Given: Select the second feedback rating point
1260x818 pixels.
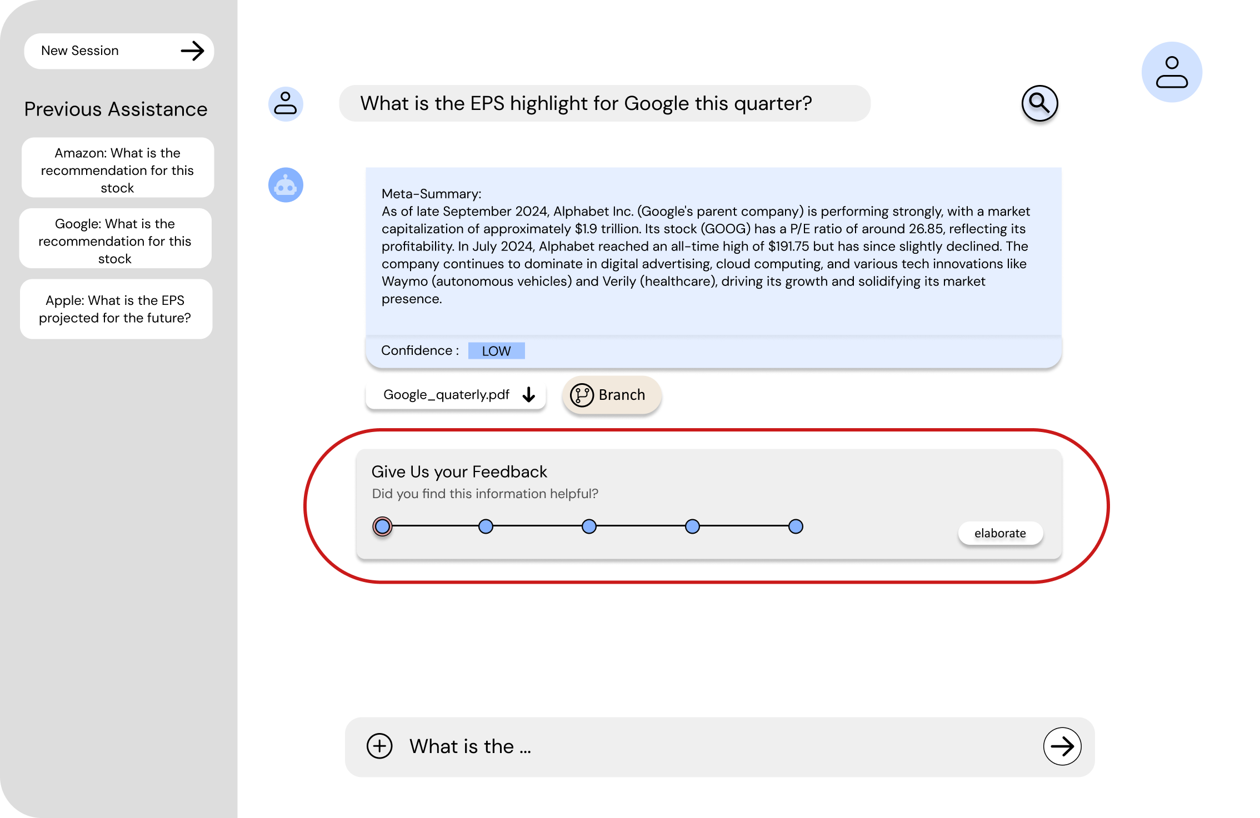Looking at the screenshot, I should (x=486, y=526).
